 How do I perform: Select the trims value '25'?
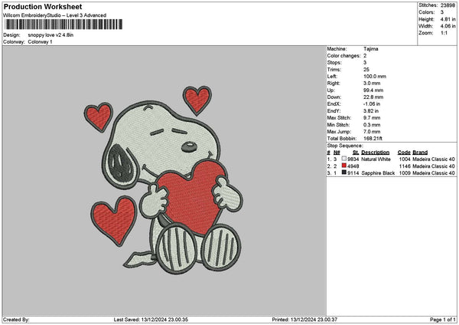pos(366,70)
